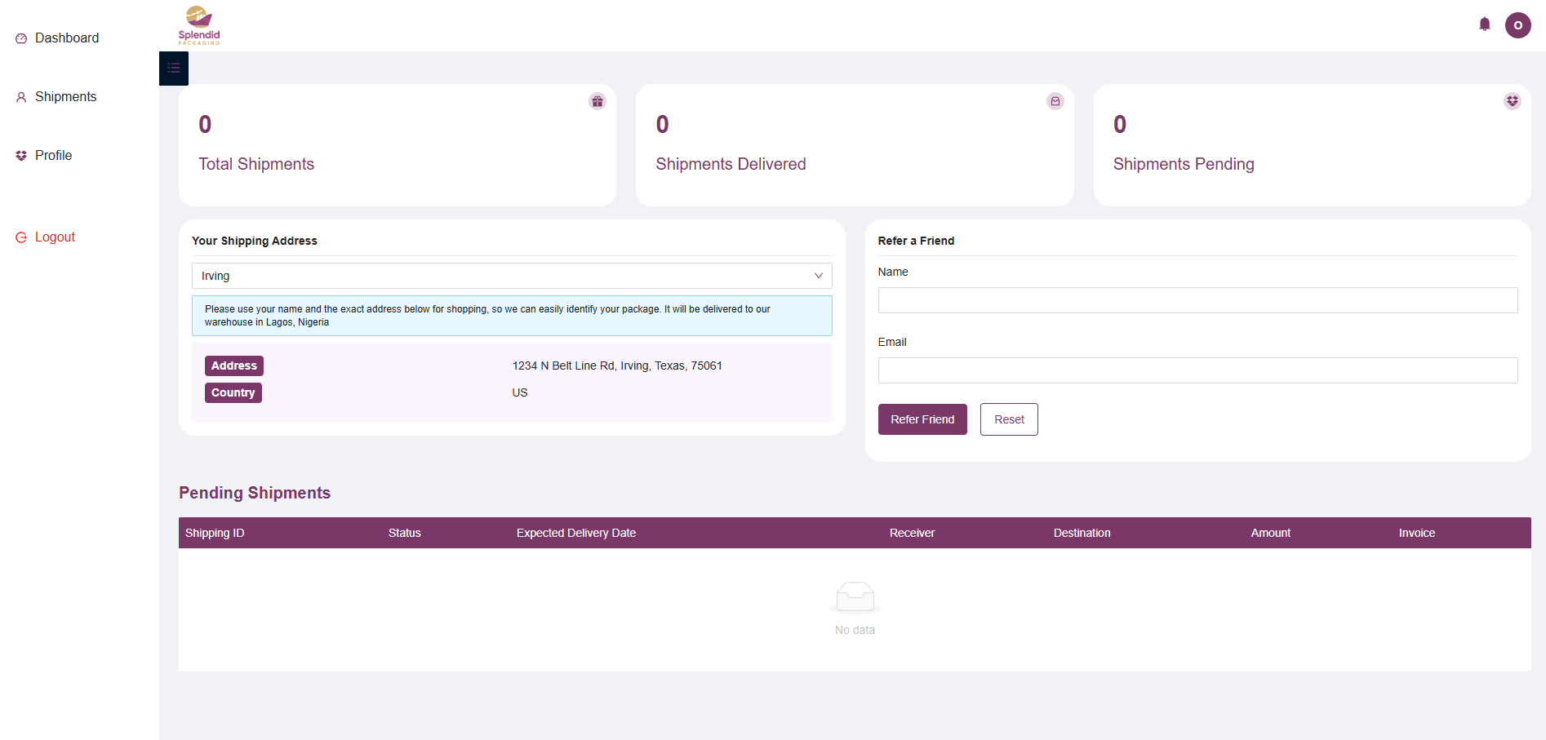The height and width of the screenshot is (740, 1546).
Task: Click the Refer a Friend heading
Action: coord(916,241)
